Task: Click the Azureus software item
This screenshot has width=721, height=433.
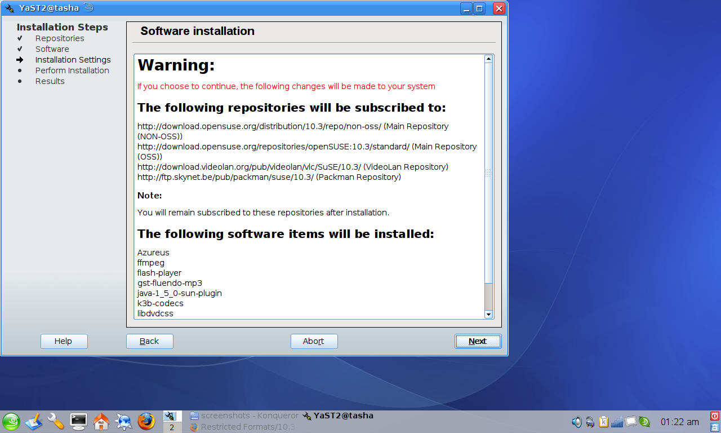Action: (x=153, y=253)
